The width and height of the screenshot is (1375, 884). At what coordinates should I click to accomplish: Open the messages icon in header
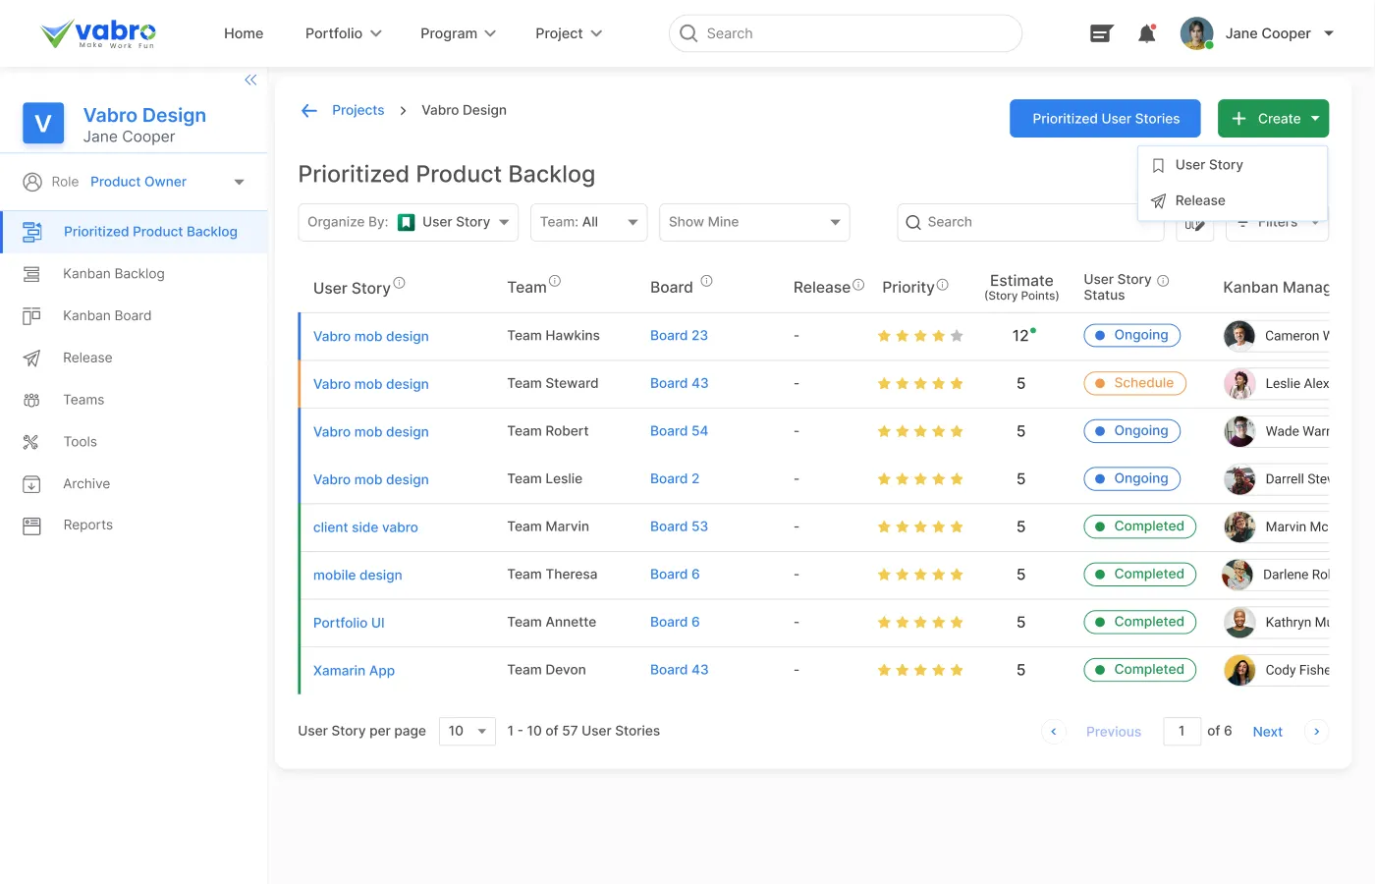1101,34
